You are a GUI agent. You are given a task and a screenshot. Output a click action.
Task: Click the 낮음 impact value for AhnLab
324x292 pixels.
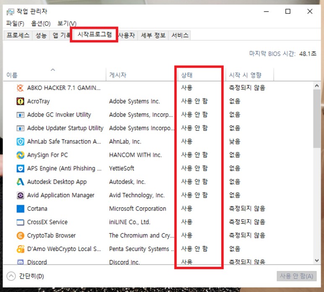pyautogui.click(x=235, y=142)
